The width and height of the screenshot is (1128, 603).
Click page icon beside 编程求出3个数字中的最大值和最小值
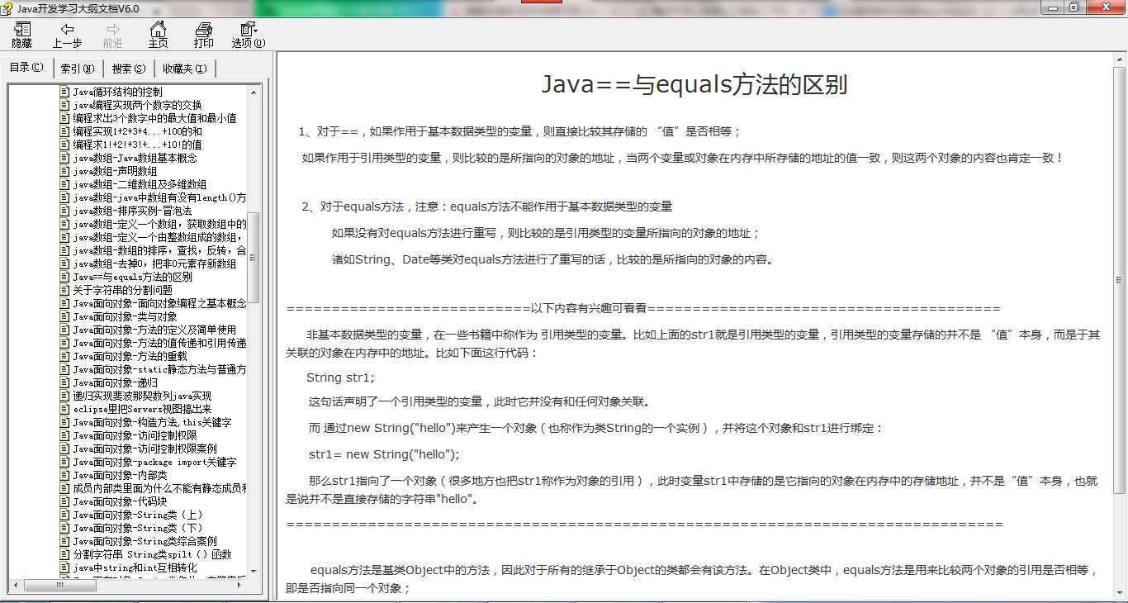64,118
